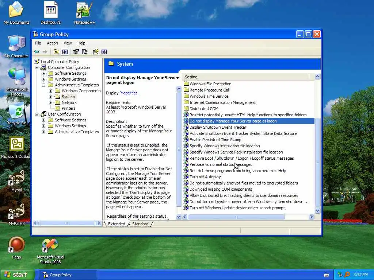This screenshot has height=280, width=374.
Task: Select the Distributed COM folder
Action: click(204, 109)
